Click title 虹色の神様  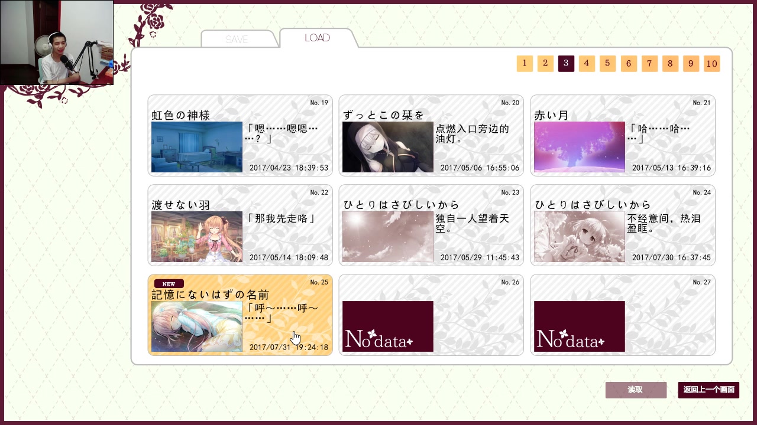pos(181,115)
